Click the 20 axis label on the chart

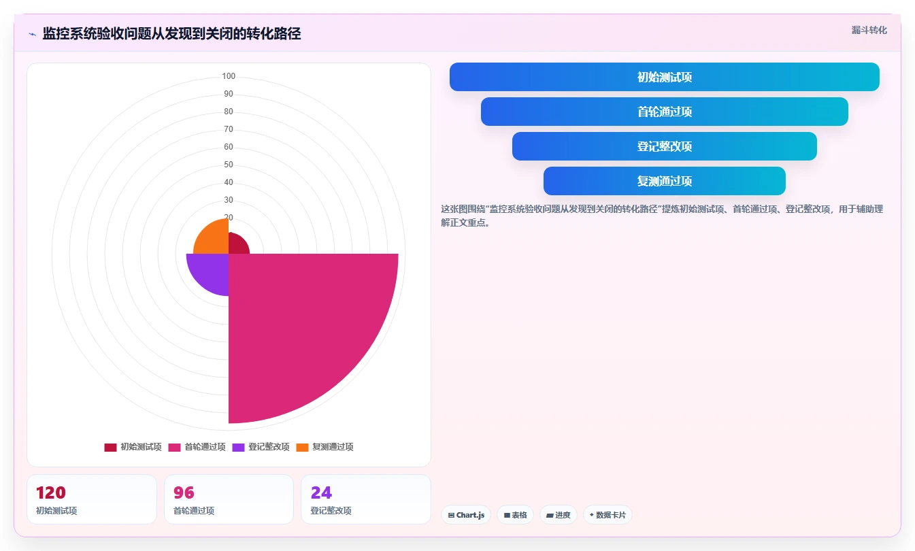click(x=229, y=218)
